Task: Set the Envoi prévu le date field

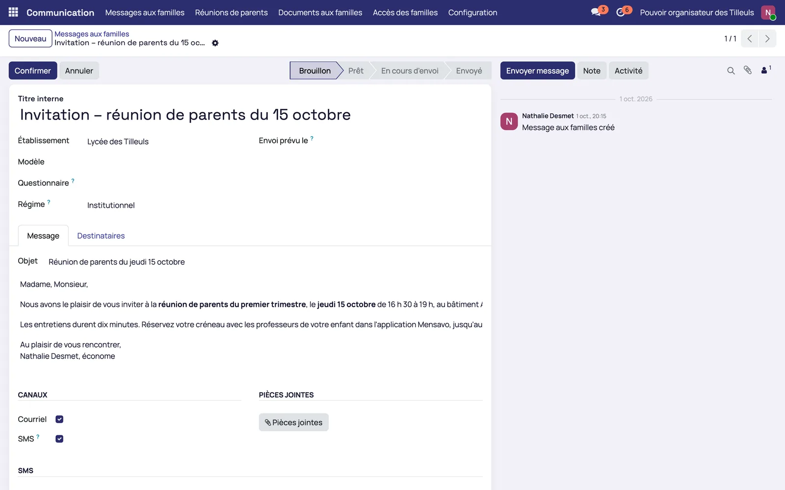Action: coord(405,141)
